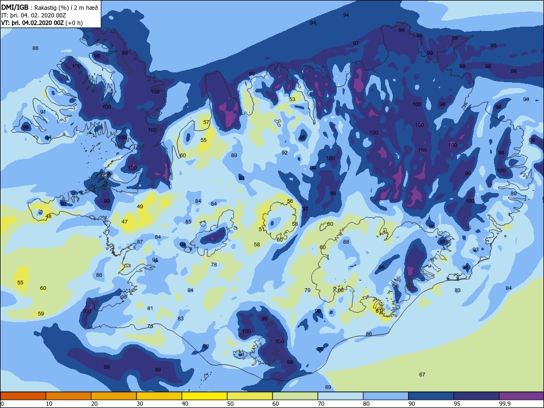The image size is (544, 408).
Task: Click the legend tick label 70
Action: click(x=322, y=404)
